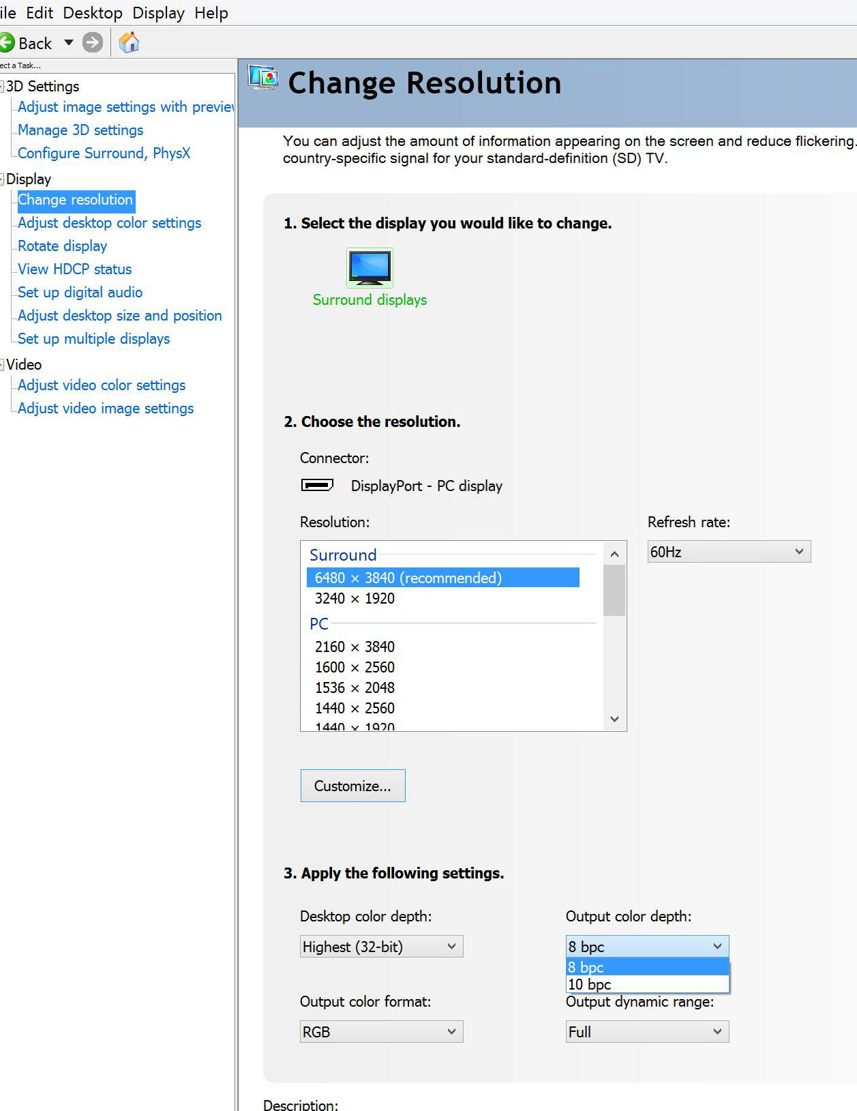This screenshot has width=857, height=1111.
Task: Open Adjust video image settings
Action: click(106, 409)
